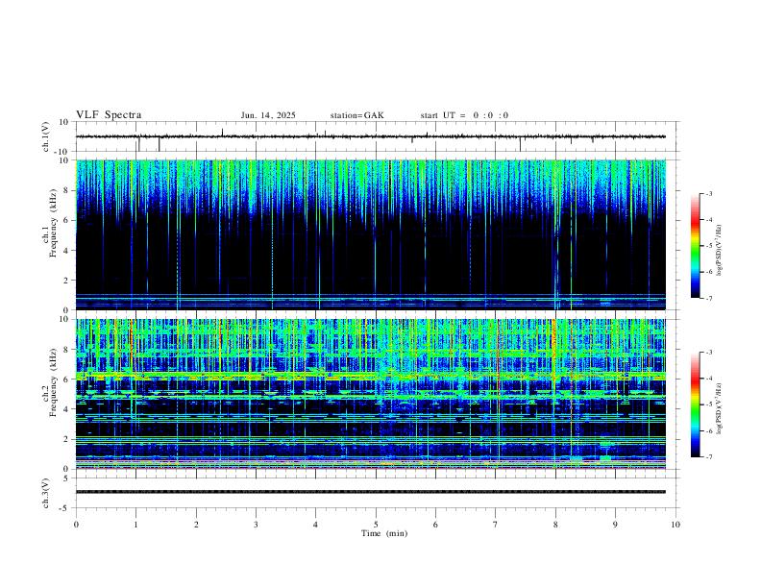This screenshot has height=588, width=761.
Task: Click the date 'Jun. 14, 2025'
Action: point(268,115)
